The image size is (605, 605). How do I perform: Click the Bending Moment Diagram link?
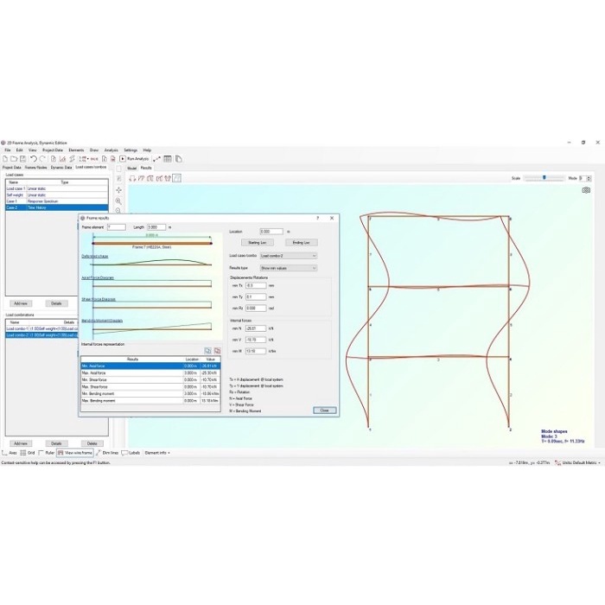click(102, 321)
